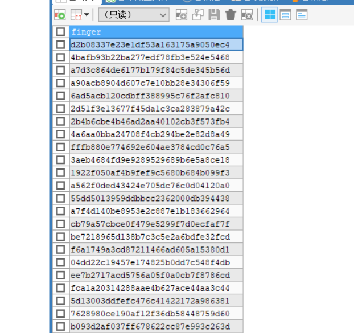Sort by the finger column header
This screenshot has height=333, width=354.
157,32
